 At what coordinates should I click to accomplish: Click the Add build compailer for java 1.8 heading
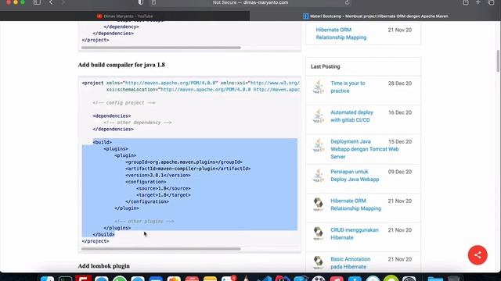tap(121, 65)
